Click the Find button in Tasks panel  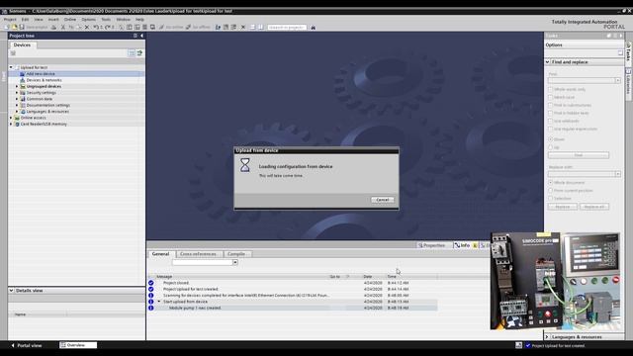[x=579, y=155]
